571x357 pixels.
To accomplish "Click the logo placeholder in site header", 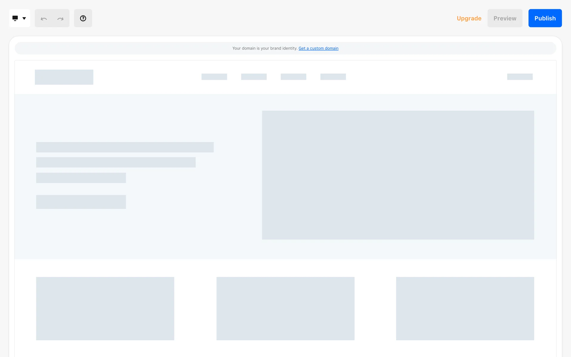I will coord(64,77).
